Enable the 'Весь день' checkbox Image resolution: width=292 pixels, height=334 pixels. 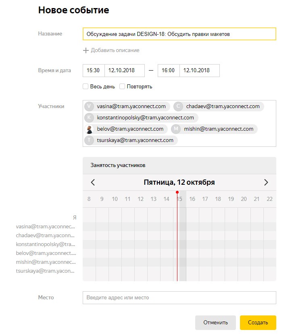coord(86,86)
